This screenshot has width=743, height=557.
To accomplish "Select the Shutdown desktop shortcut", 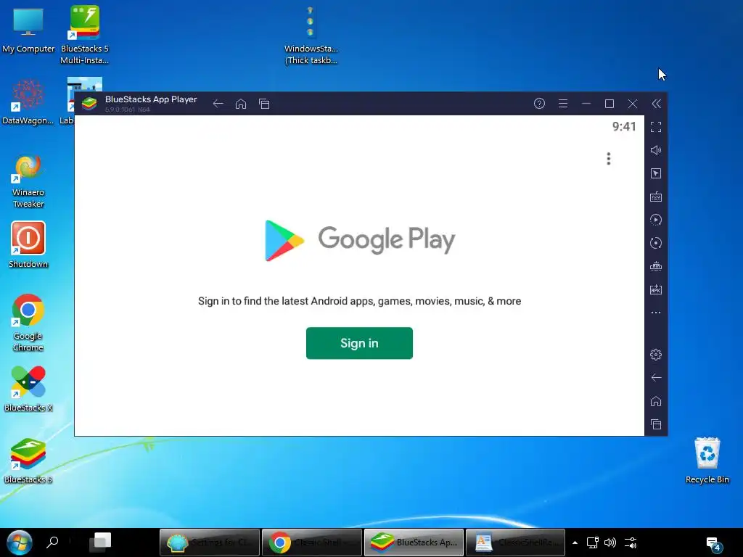I will (x=28, y=245).
